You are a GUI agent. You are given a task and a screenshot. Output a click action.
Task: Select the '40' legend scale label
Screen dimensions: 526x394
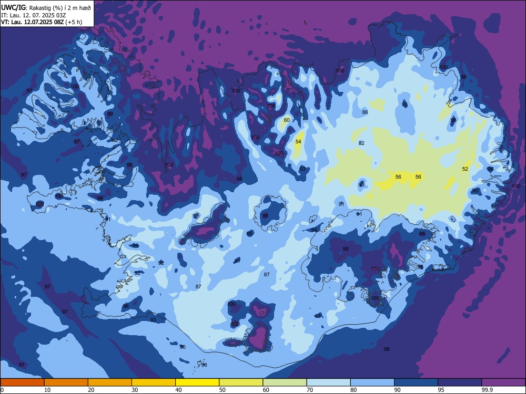(178, 390)
